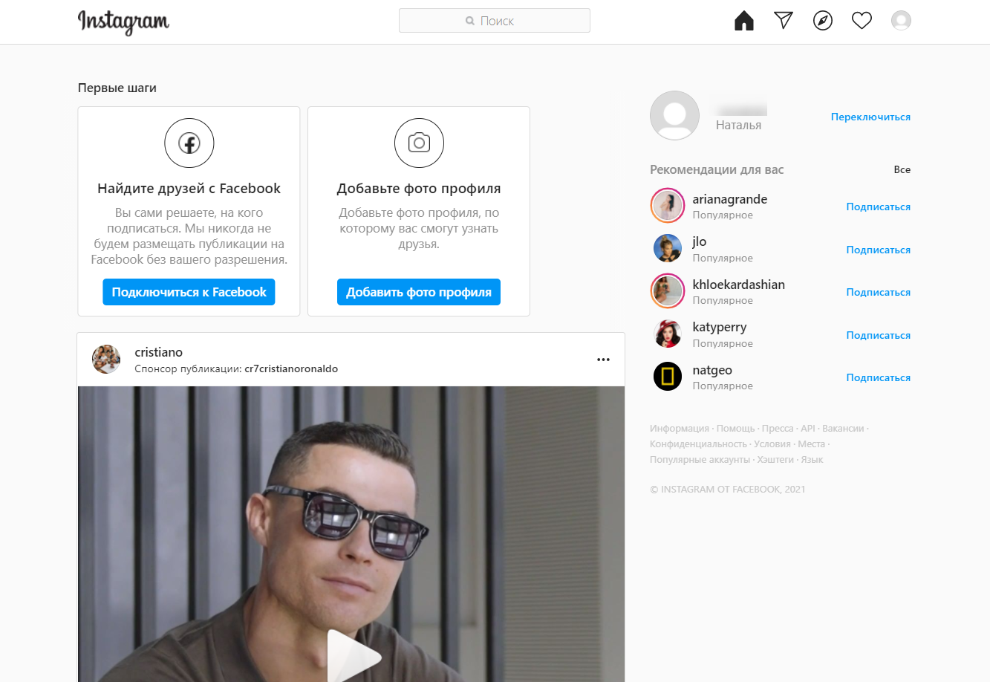The image size is (990, 682).
Task: Click the camera circle icon
Action: [419, 143]
